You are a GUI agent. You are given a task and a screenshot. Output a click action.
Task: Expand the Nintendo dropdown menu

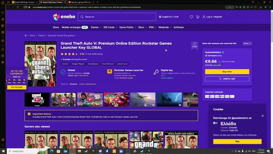tap(165, 27)
